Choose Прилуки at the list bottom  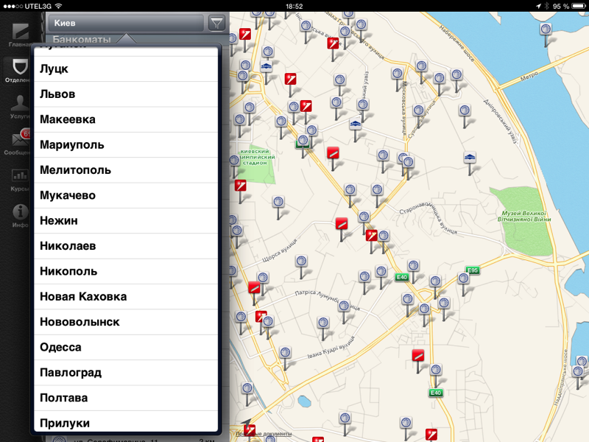[x=126, y=423]
